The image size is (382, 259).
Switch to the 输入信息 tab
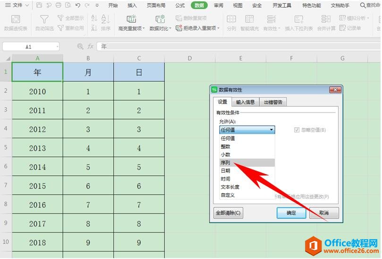pyautogui.click(x=245, y=102)
